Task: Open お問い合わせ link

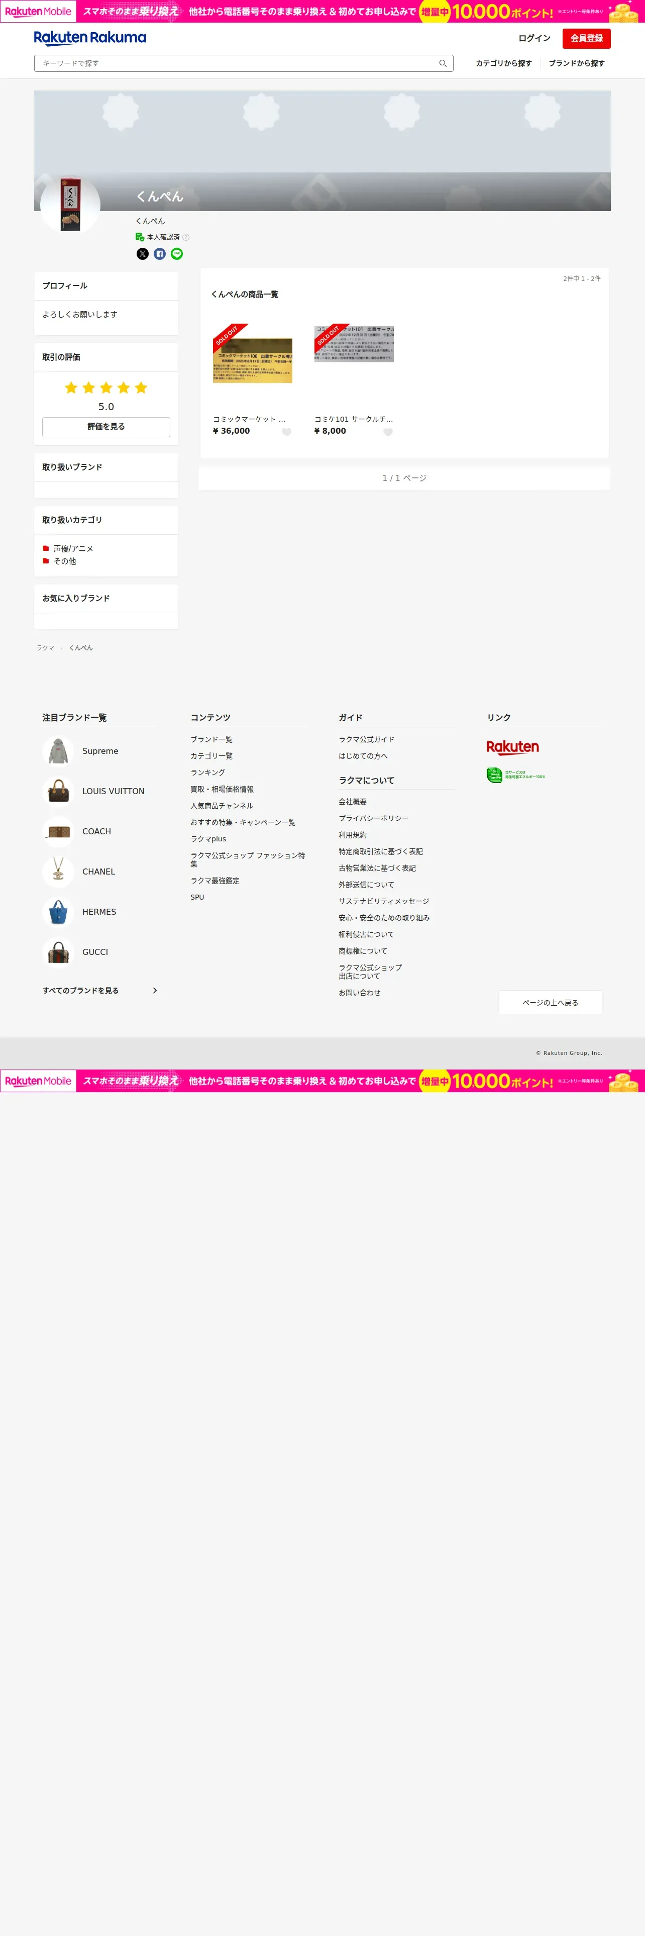Action: [x=359, y=993]
